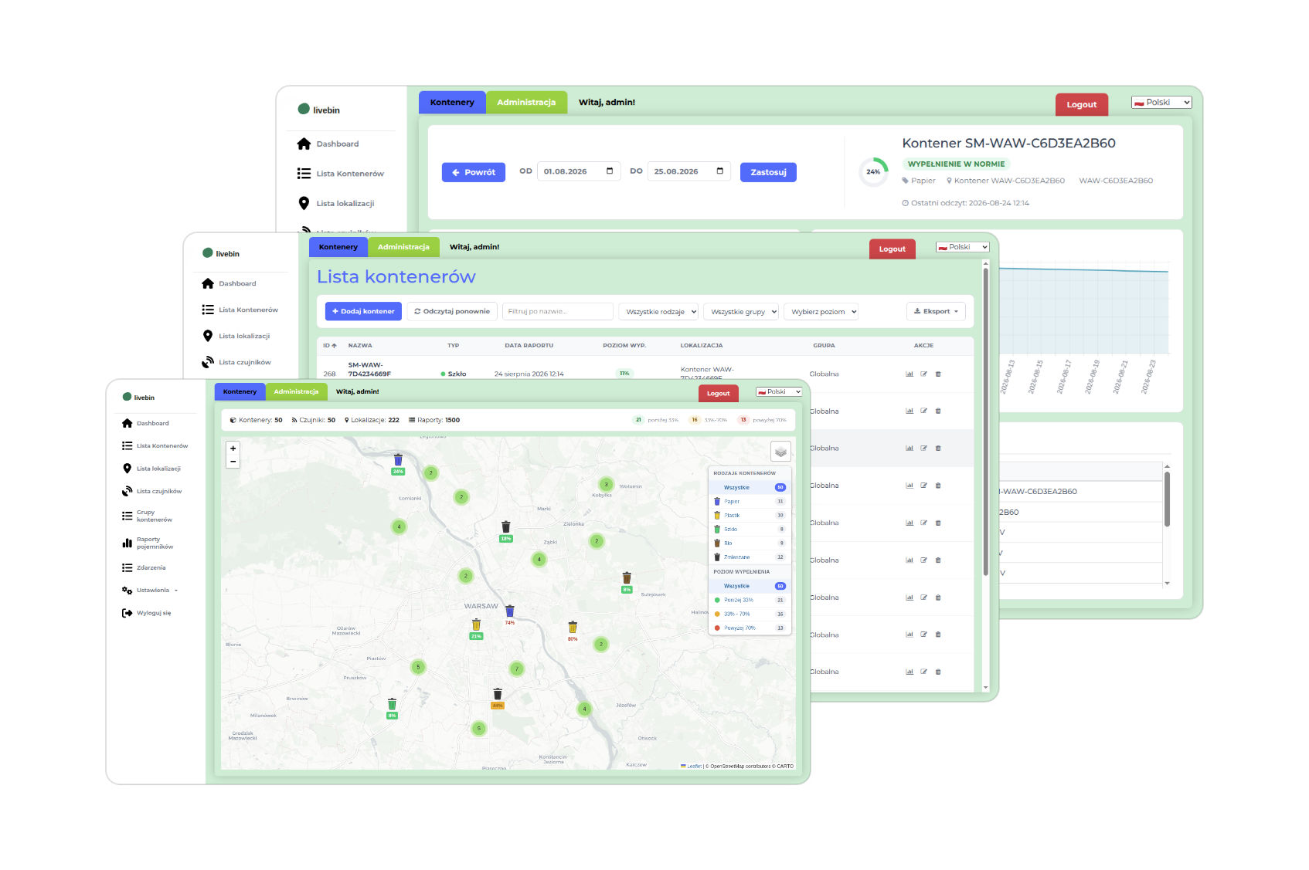
Task: Zoom out on the map with minus
Action: point(233,461)
